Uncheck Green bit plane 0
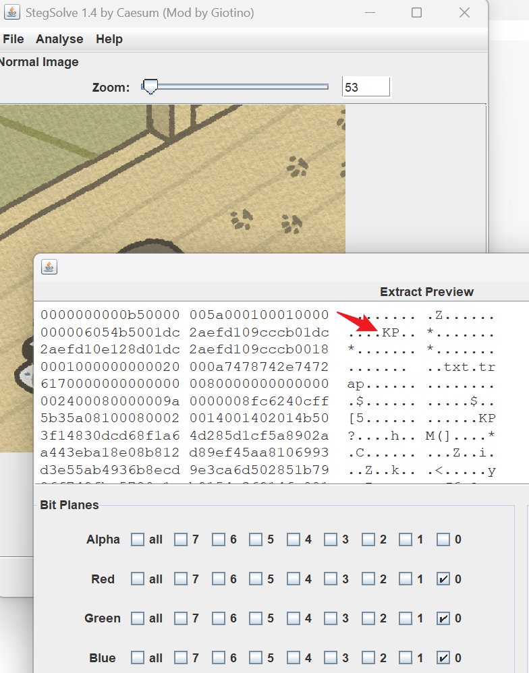The image size is (529, 673). click(x=443, y=618)
